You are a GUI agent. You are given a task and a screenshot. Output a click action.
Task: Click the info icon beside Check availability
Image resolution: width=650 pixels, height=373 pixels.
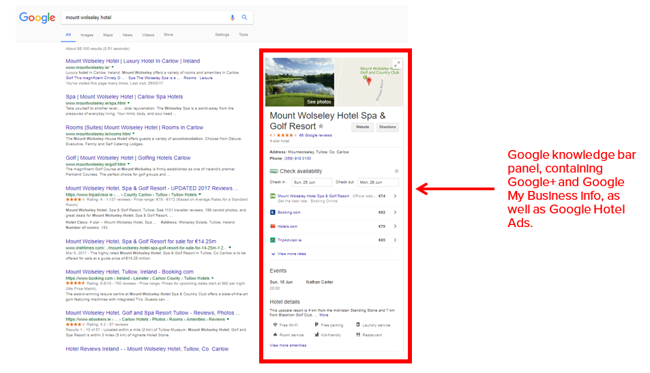tap(397, 171)
